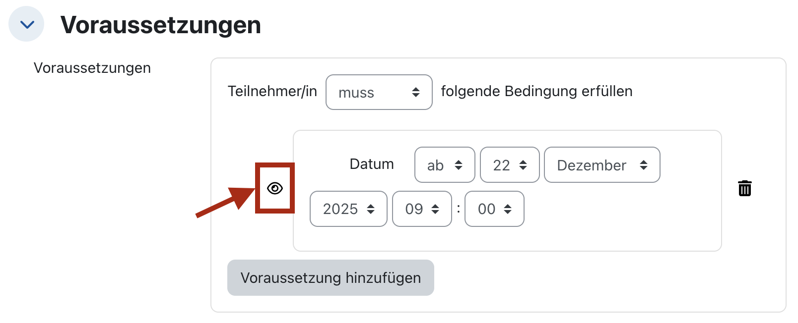Open the hour dropdown showing 09
Image resolution: width=798 pixels, height=323 pixels.
click(422, 209)
